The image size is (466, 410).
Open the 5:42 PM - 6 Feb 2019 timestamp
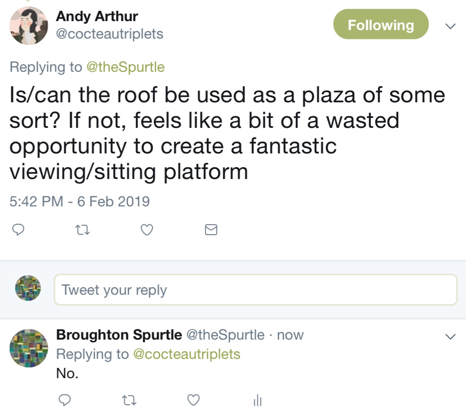(x=79, y=201)
